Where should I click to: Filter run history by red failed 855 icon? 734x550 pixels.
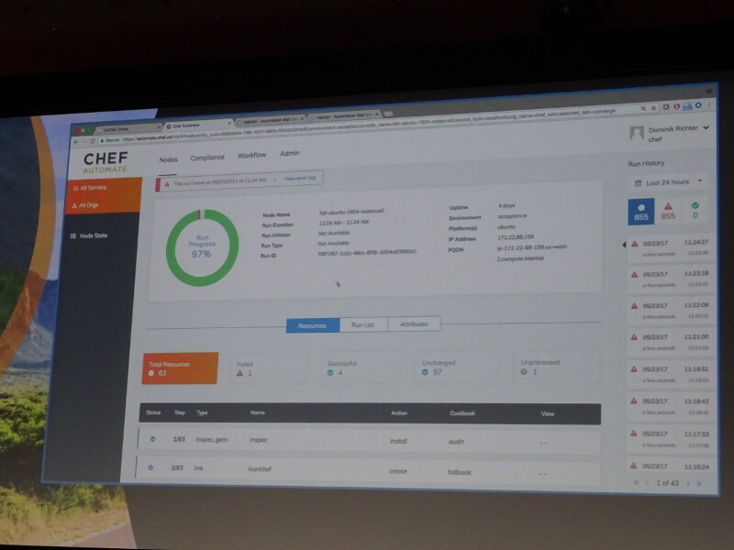668,212
